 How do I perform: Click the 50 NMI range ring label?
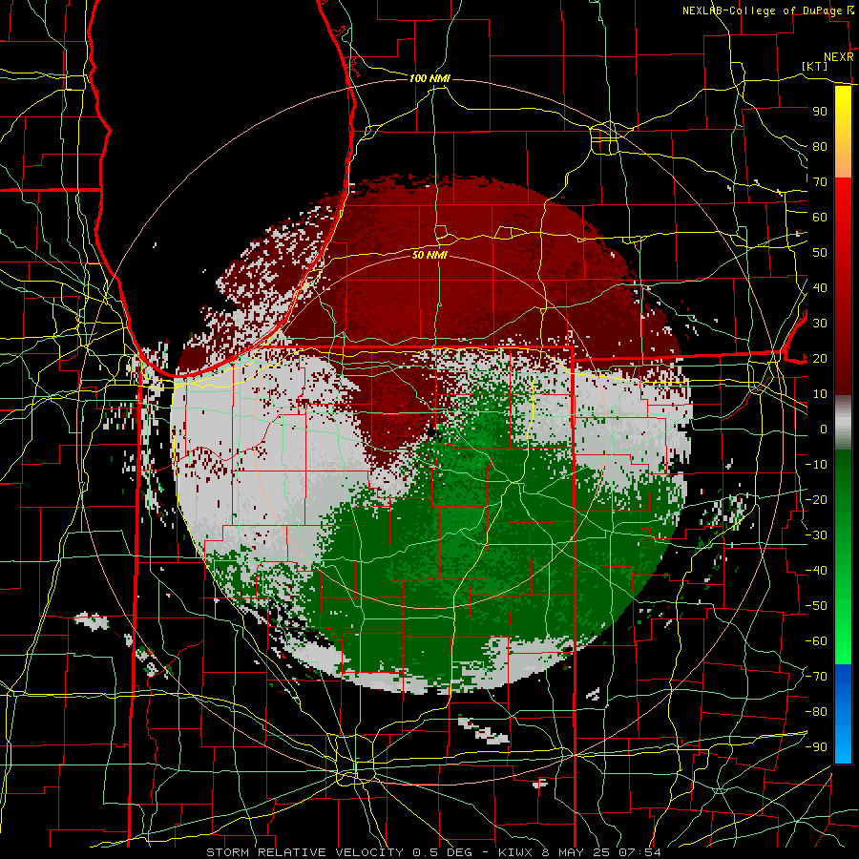[x=429, y=255]
